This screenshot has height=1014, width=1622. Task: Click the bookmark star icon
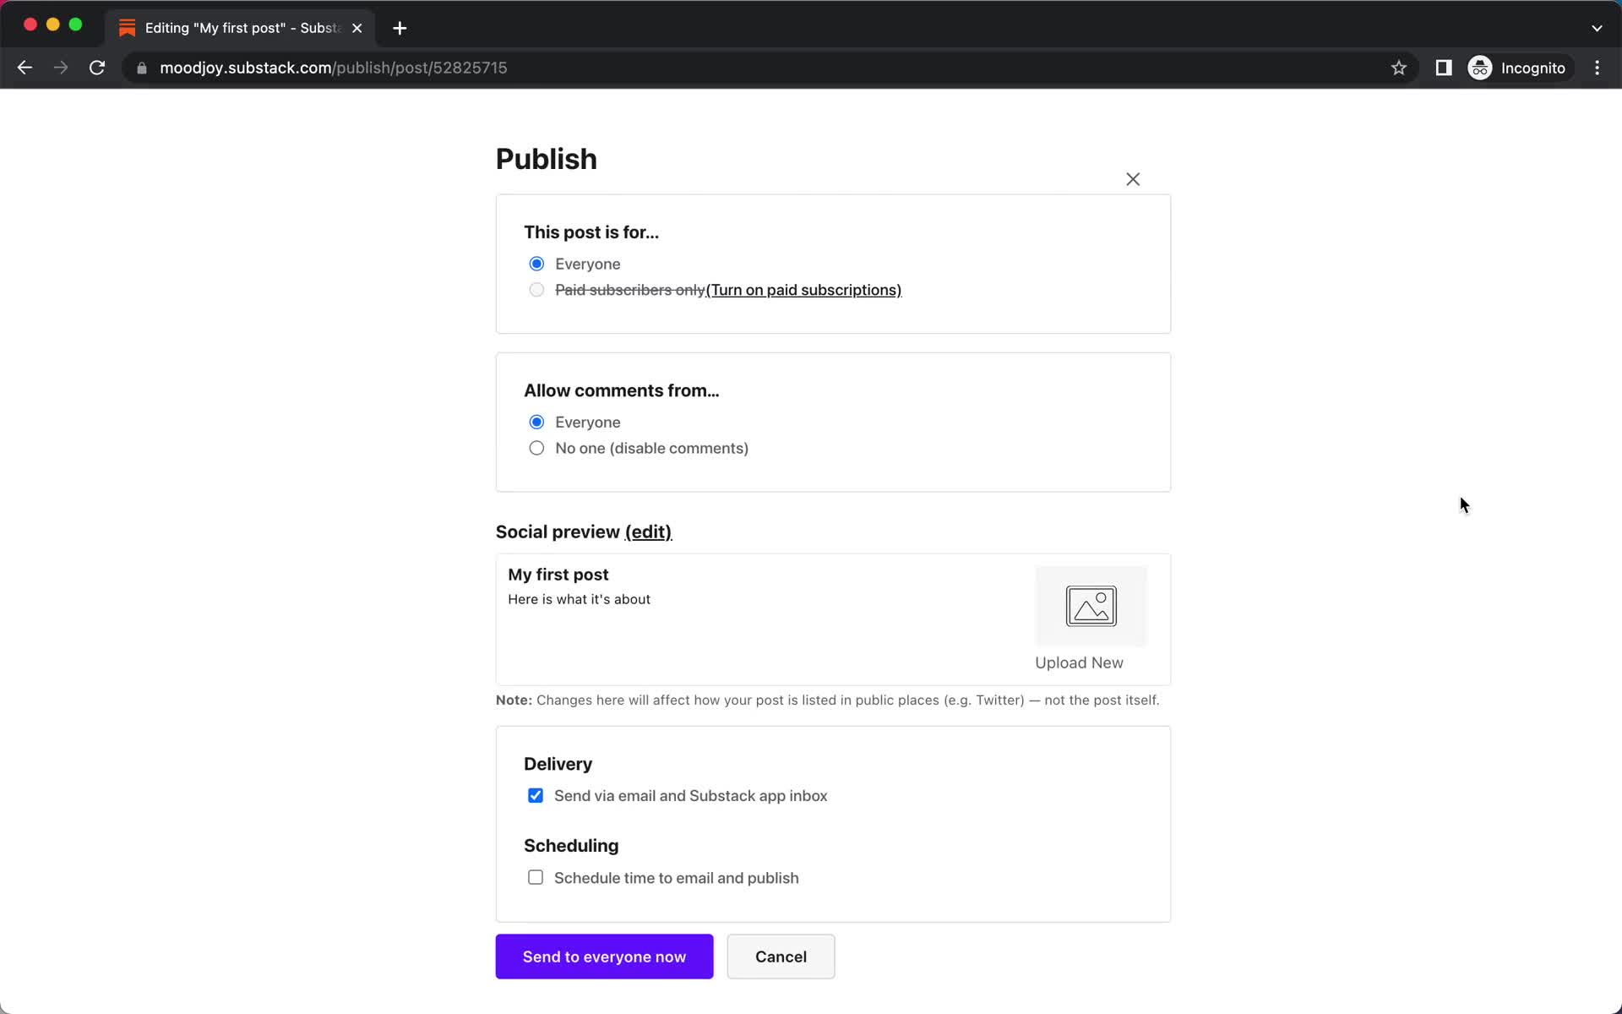coord(1400,68)
